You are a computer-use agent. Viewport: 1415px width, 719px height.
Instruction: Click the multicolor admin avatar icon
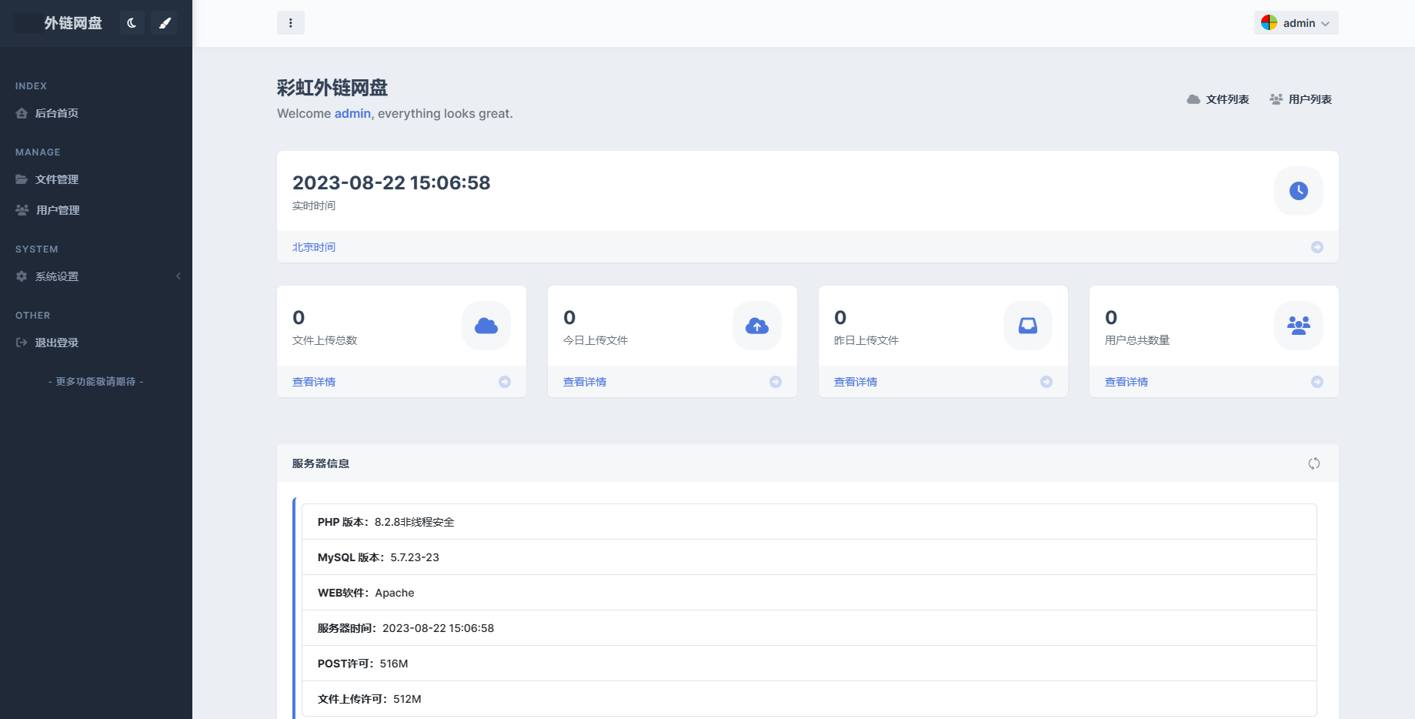tap(1269, 23)
